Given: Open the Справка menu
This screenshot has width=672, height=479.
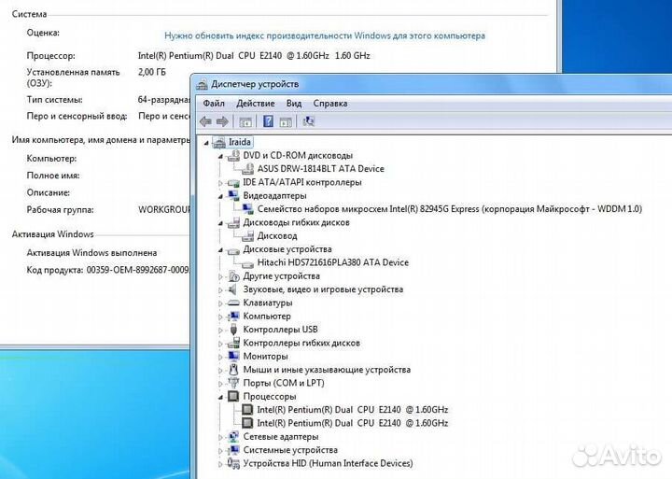Looking at the screenshot, I should (330, 104).
